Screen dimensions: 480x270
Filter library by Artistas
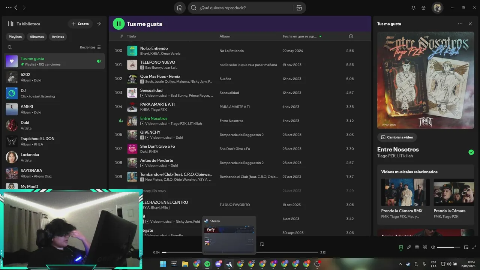tap(58, 37)
